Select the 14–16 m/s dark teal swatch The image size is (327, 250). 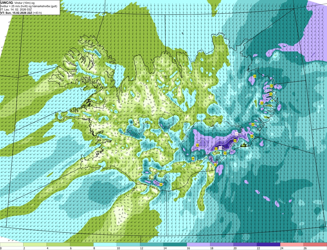[x=175, y=244]
